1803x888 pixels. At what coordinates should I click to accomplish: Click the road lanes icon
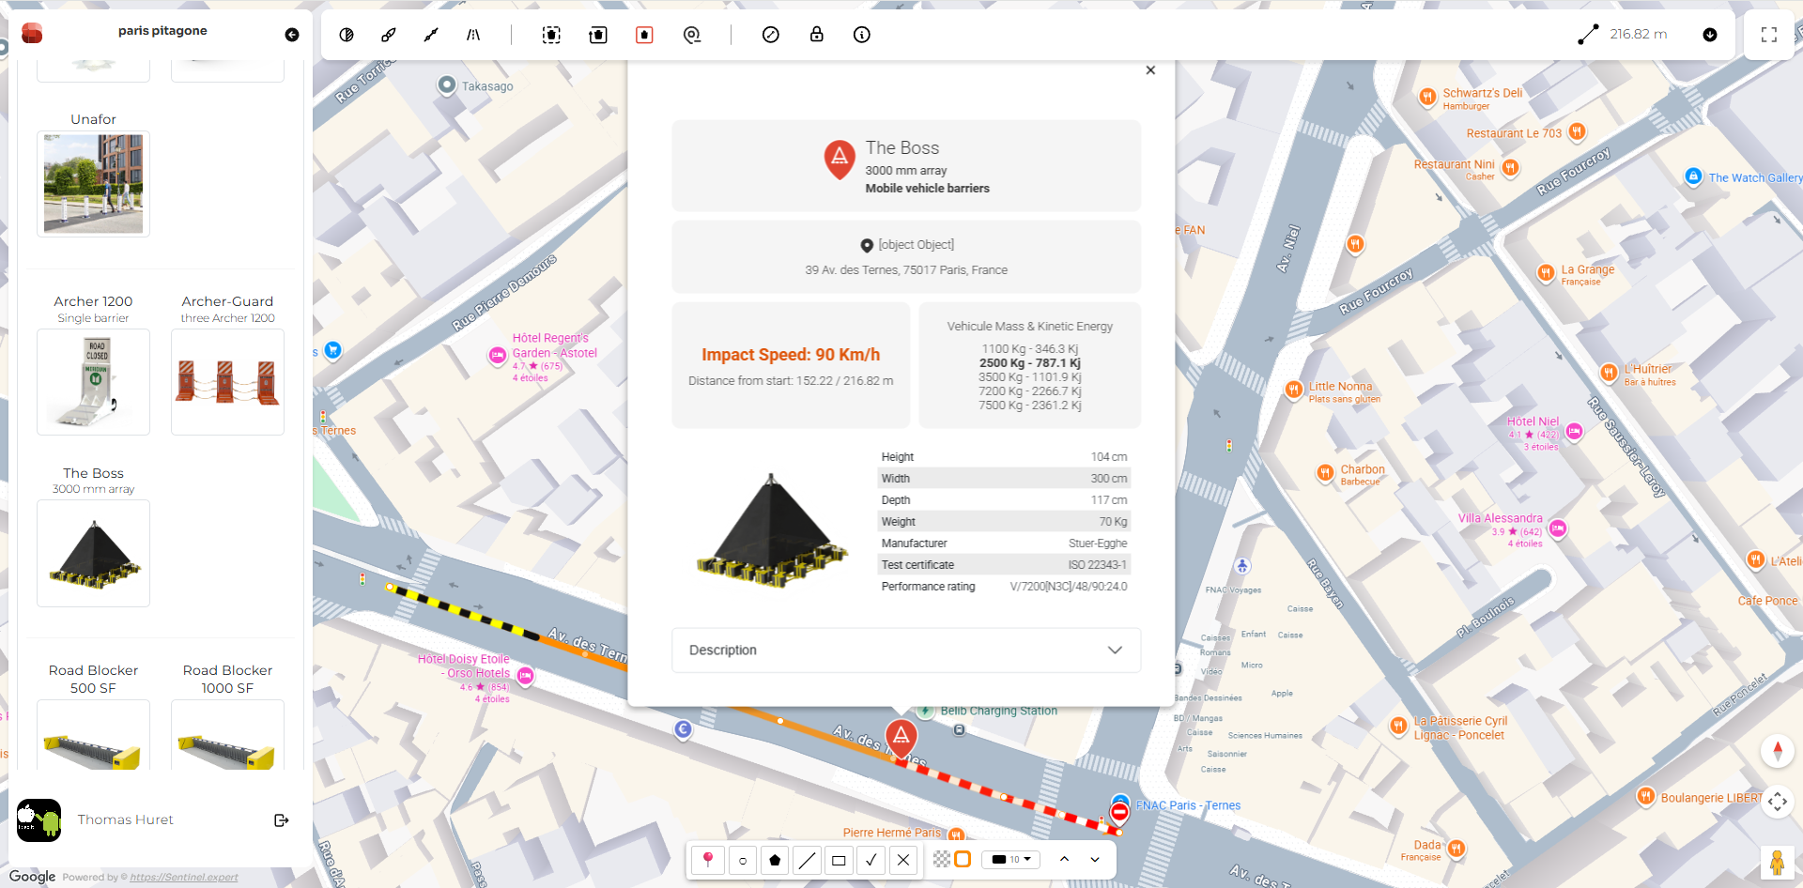473,35
